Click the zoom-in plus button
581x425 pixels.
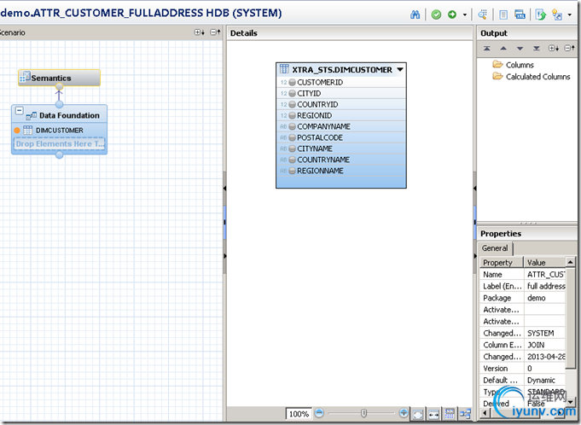pyautogui.click(x=405, y=414)
